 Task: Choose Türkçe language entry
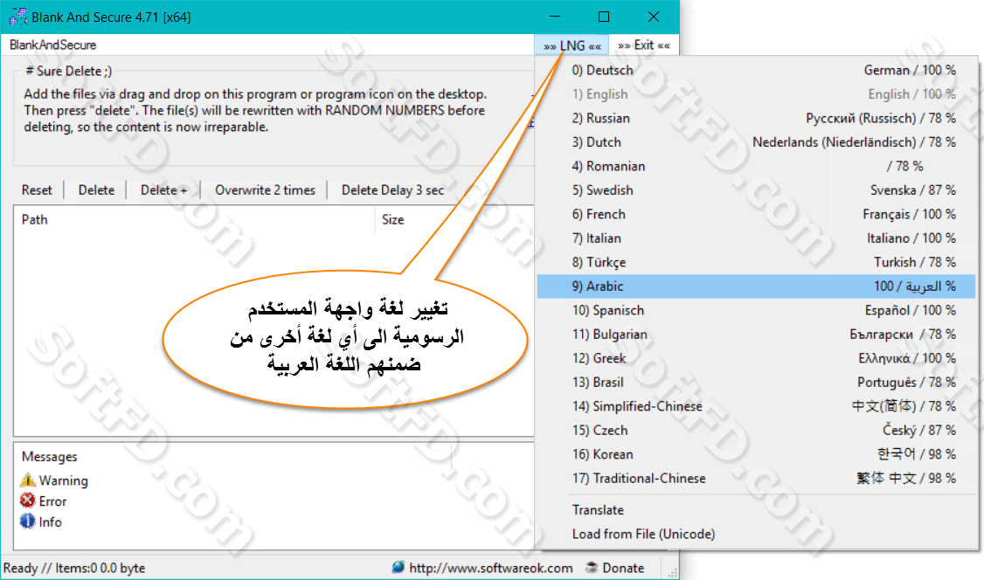click(756, 262)
